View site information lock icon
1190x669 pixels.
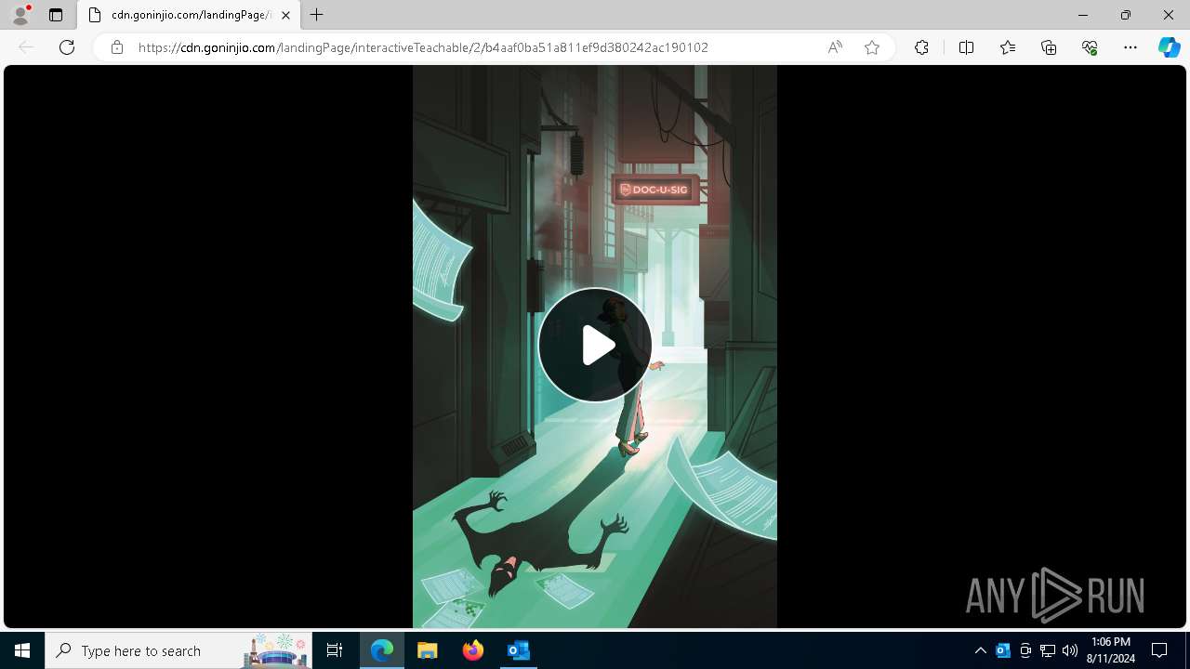coord(117,47)
